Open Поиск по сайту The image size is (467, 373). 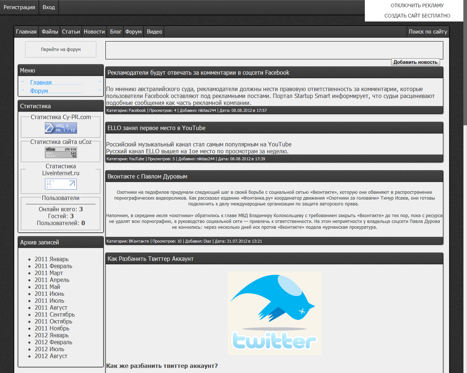tap(428, 32)
